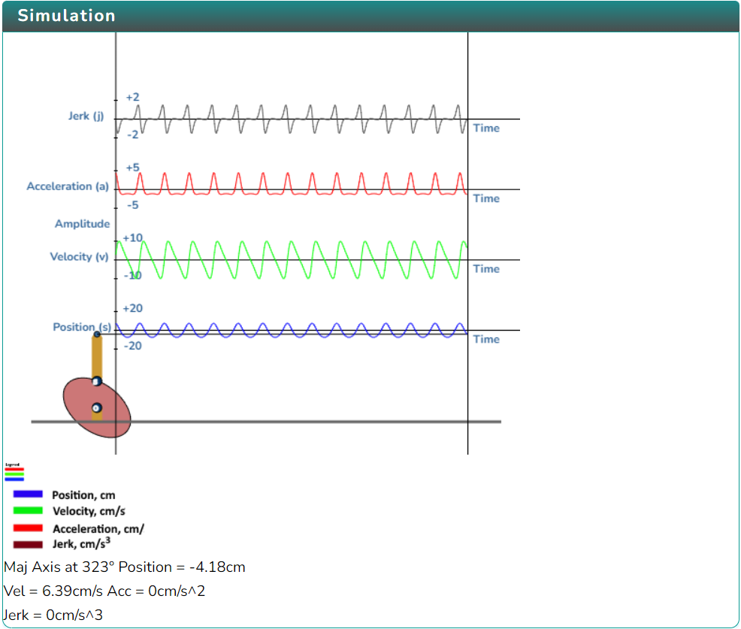This screenshot has height=629, width=741.
Task: Click the Time label beside the jerk graph
Action: coord(486,128)
